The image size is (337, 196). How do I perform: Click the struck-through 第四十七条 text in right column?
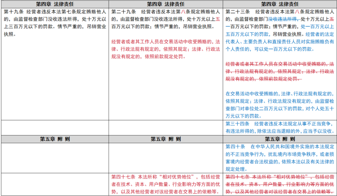tap(280, 184)
